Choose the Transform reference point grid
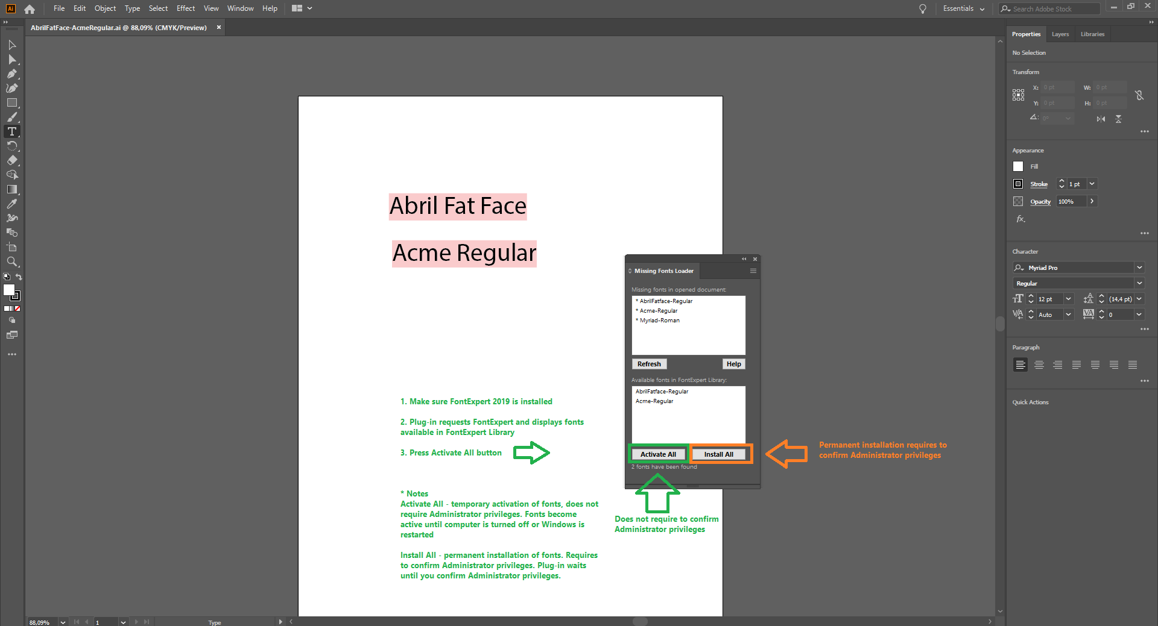1158x626 pixels. point(1018,95)
